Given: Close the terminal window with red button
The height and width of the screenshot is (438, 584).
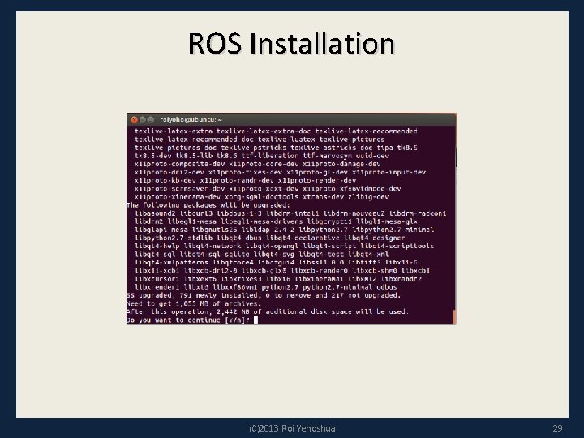Looking at the screenshot, I should coord(135,120).
